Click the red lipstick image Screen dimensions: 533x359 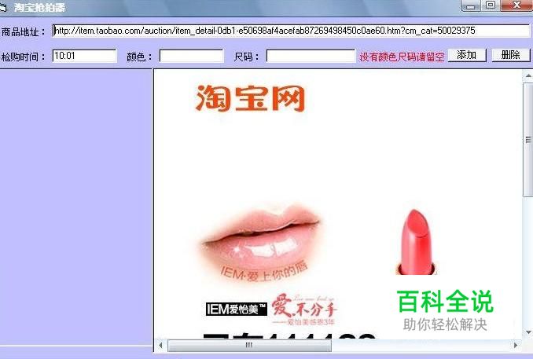[417, 242]
